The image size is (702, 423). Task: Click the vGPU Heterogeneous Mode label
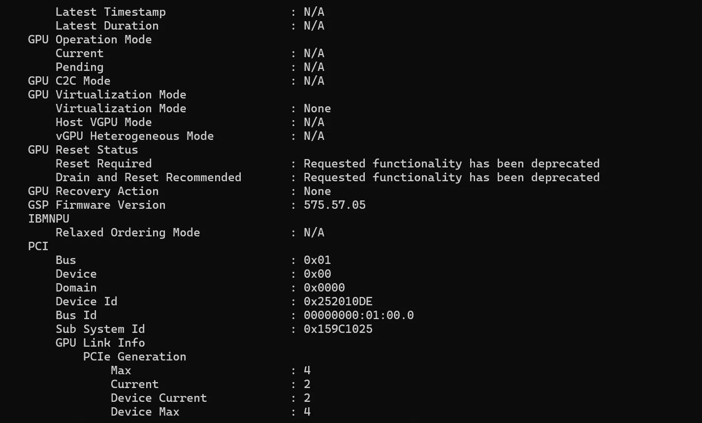[x=134, y=136]
